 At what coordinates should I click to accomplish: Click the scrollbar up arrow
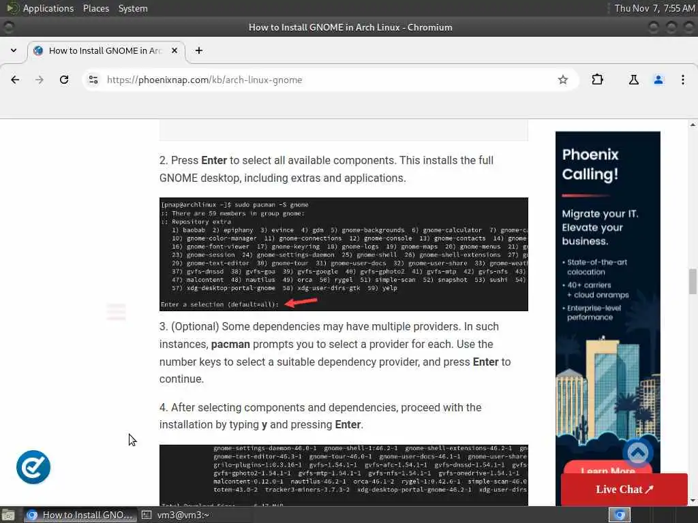pos(693,125)
